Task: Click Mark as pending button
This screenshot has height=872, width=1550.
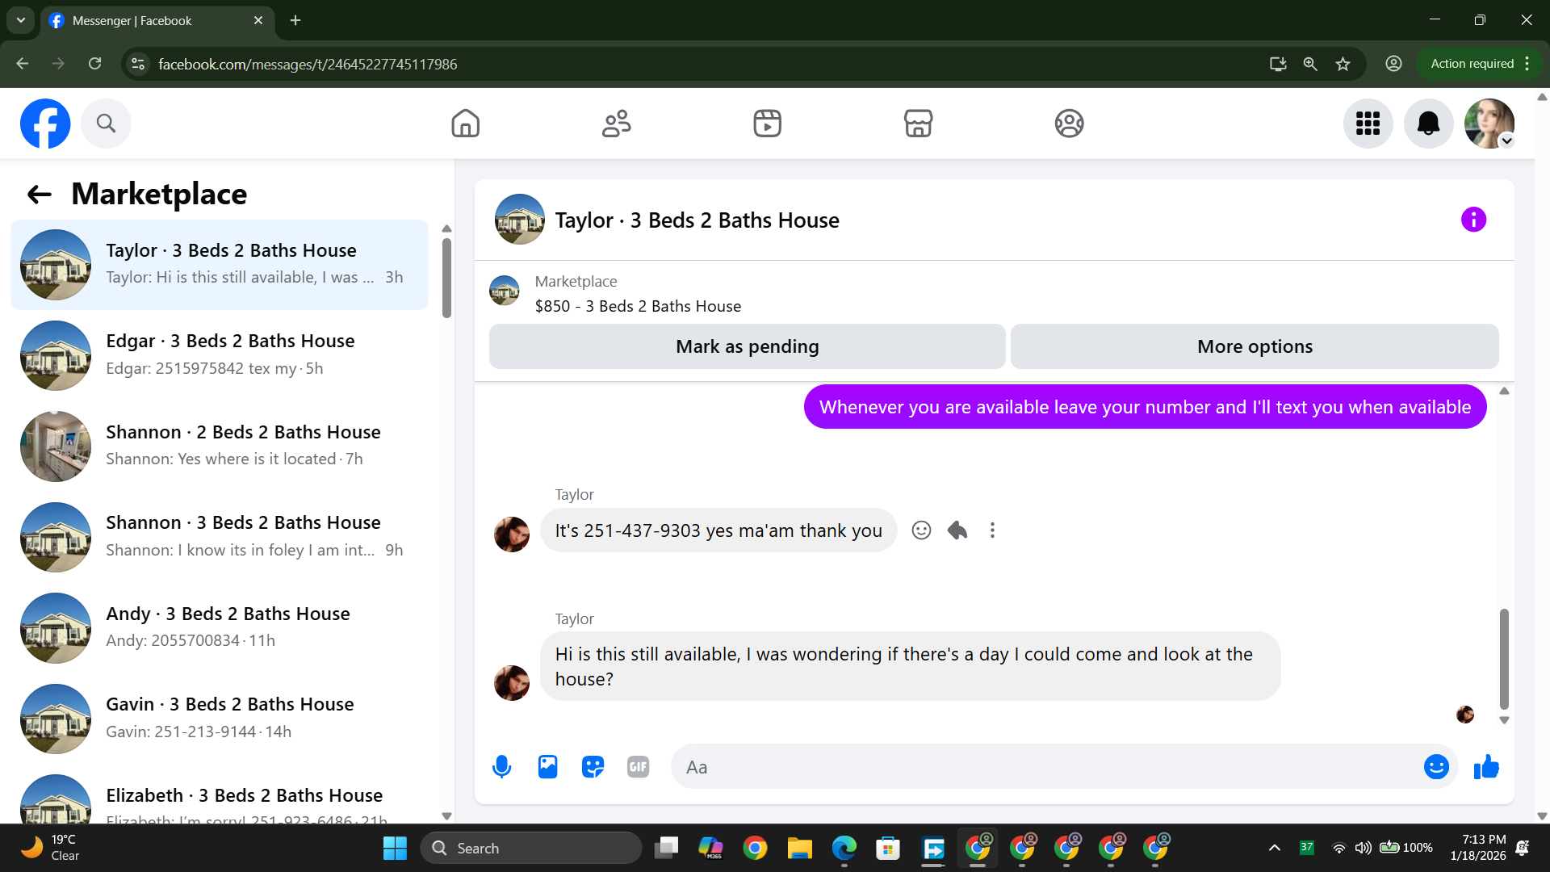Action: [x=747, y=346]
